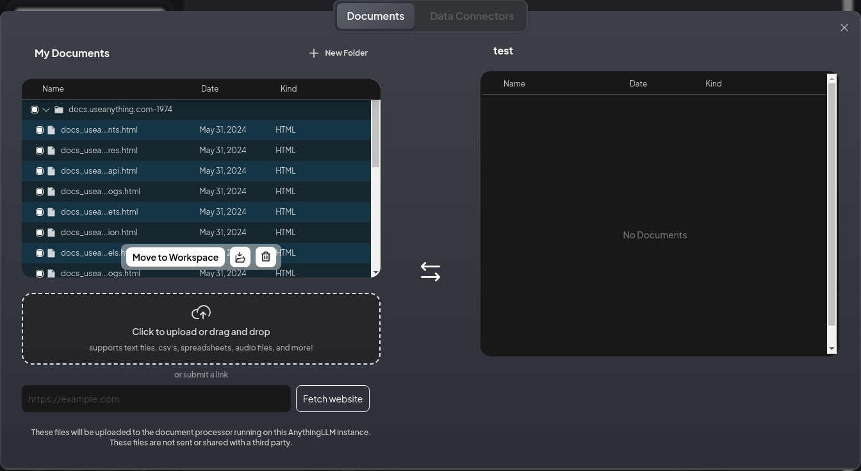Image resolution: width=861 pixels, height=471 pixels.
Task: Select the docs_usea...ets.html file name
Action: (x=99, y=212)
